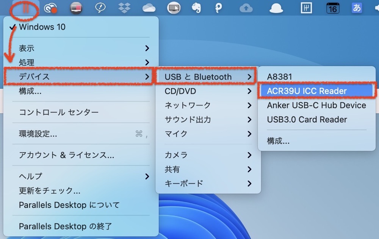Image resolution: width=379 pixels, height=239 pixels.
Task: Click the white hat-shaped menu bar icon
Action: (x=276, y=8)
